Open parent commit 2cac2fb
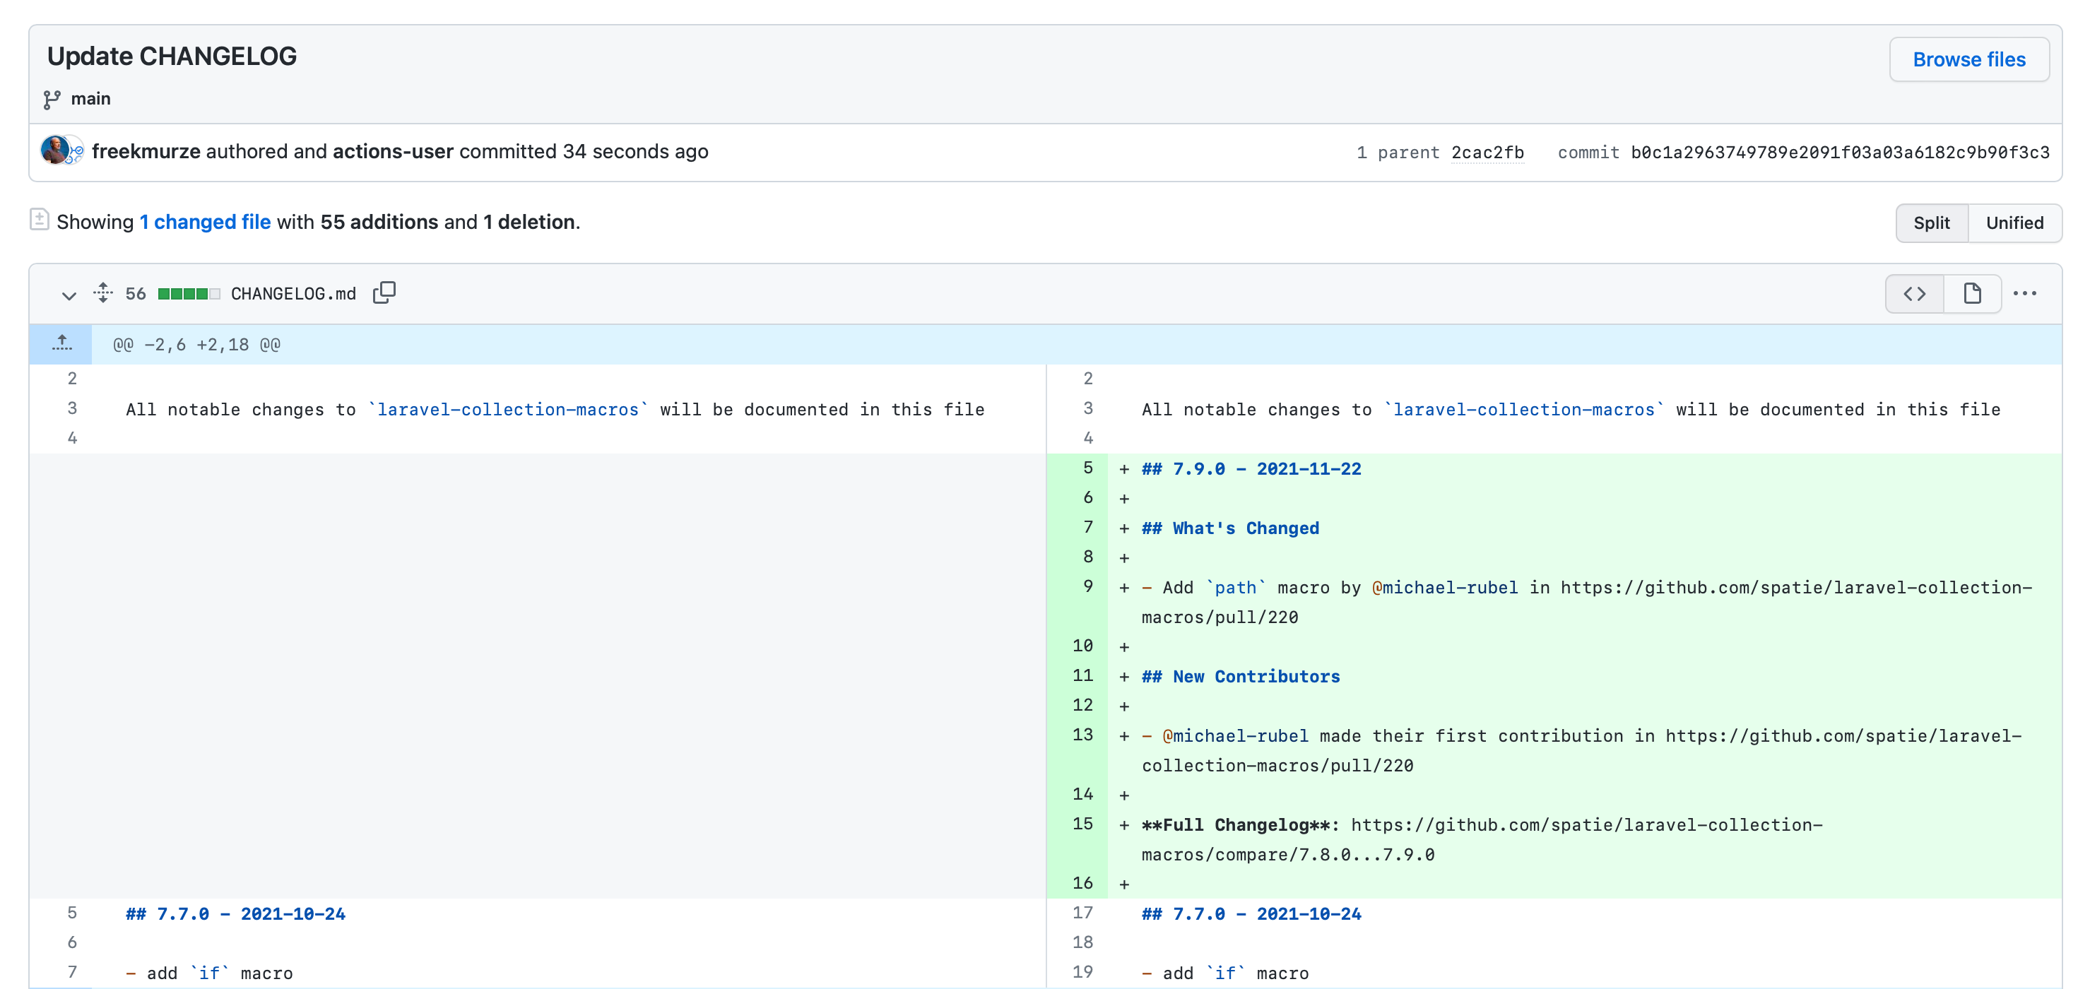This screenshot has width=2090, height=989. [1487, 153]
